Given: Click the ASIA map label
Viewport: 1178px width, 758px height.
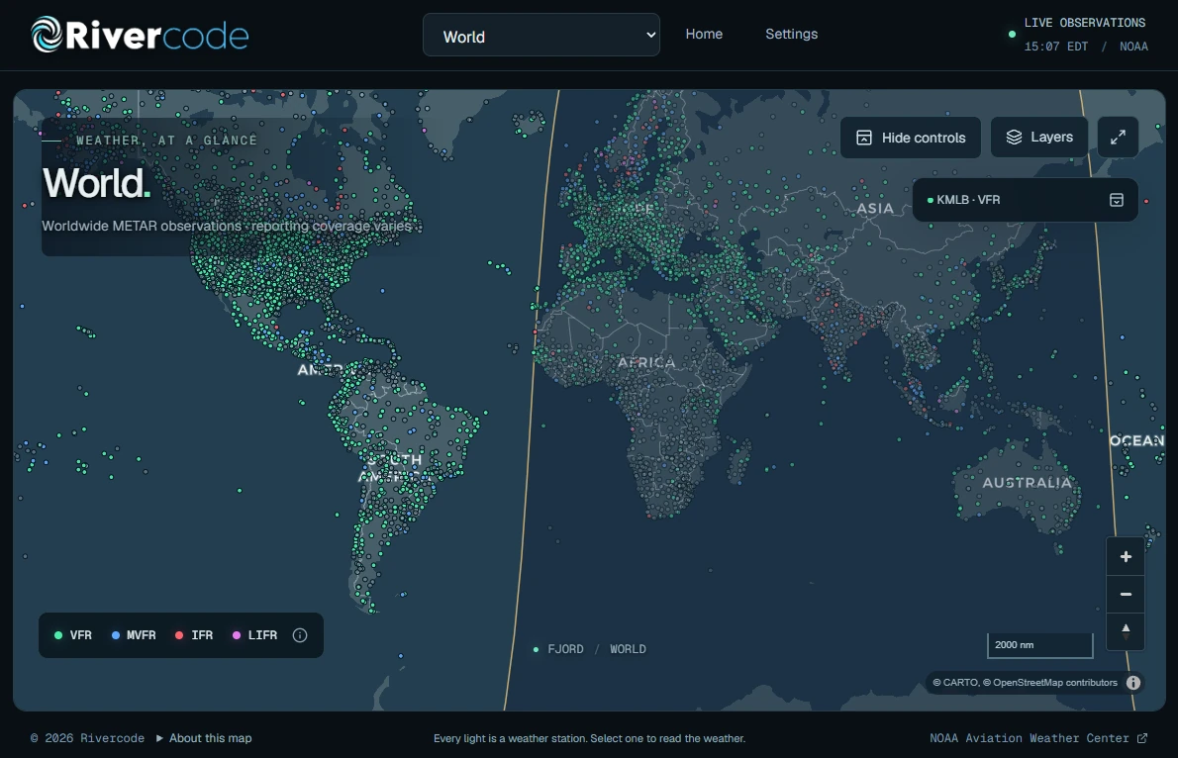Looking at the screenshot, I should pos(875,208).
